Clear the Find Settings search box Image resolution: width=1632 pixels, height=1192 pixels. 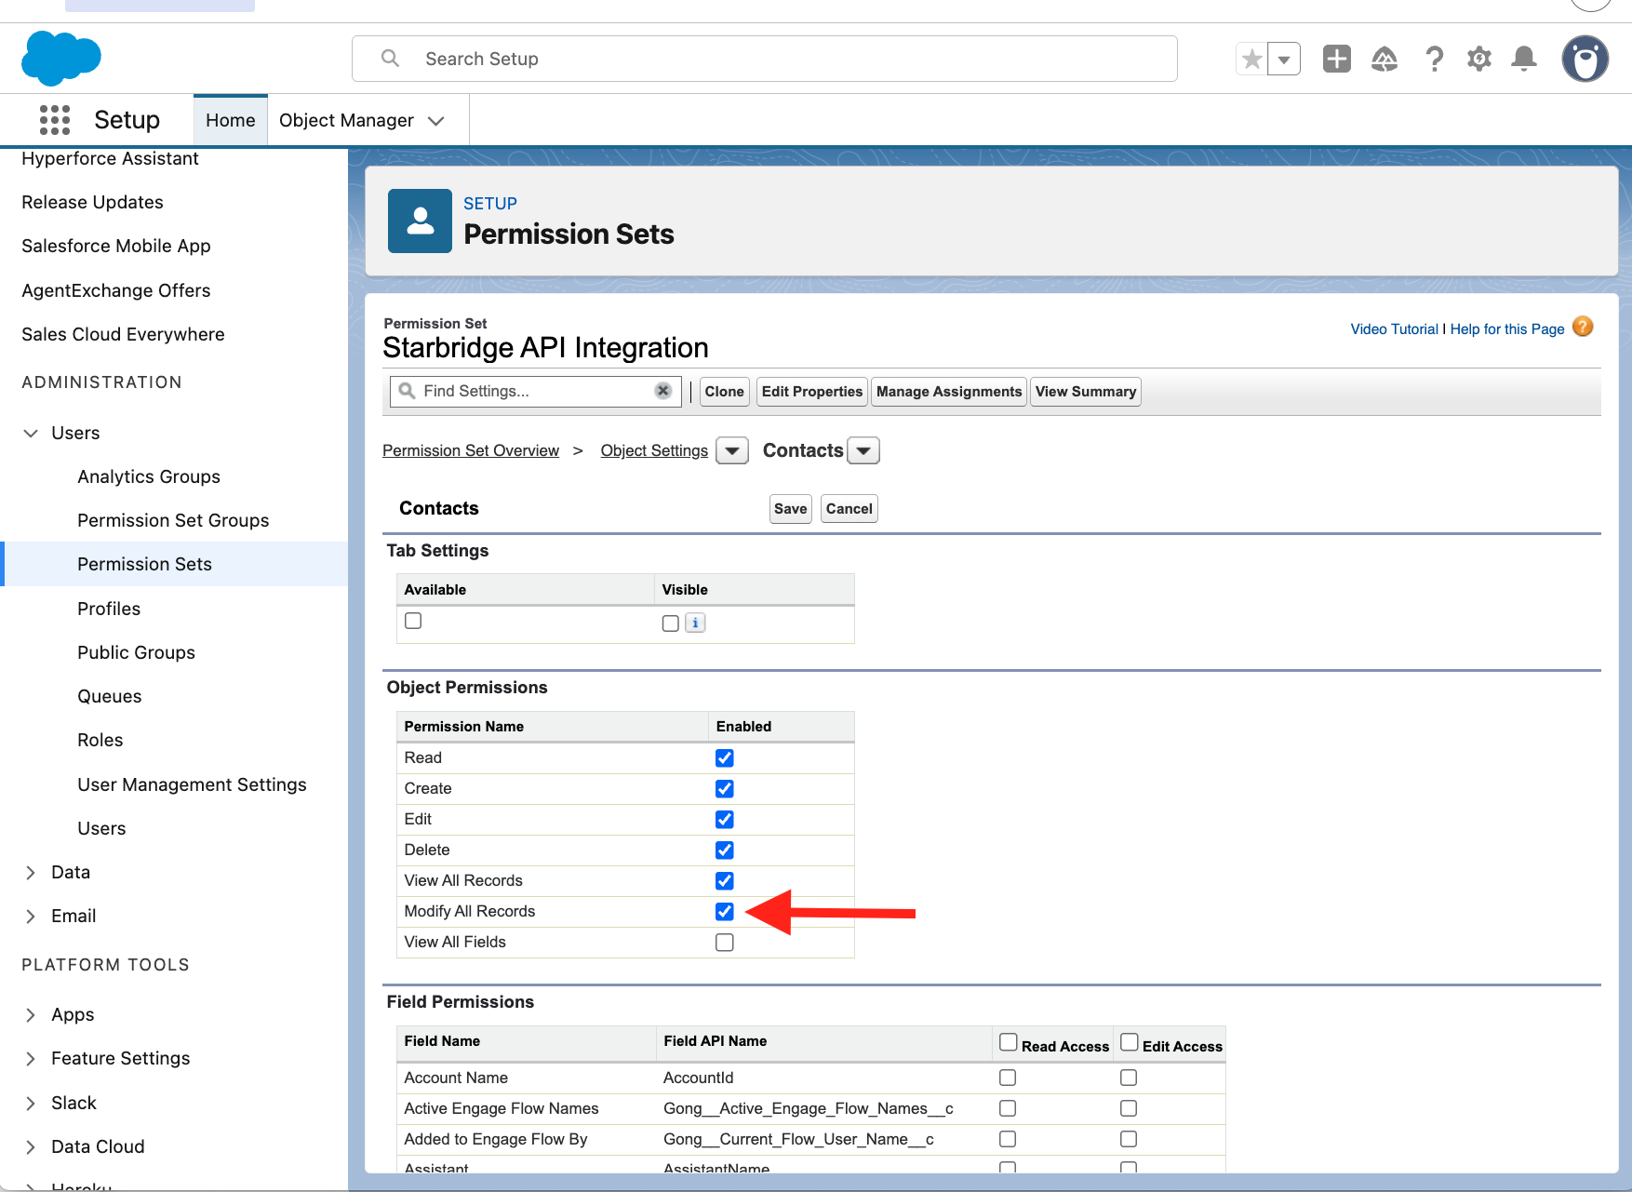click(663, 391)
